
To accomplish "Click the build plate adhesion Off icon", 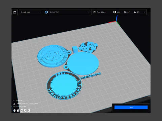I will point(135,12).
